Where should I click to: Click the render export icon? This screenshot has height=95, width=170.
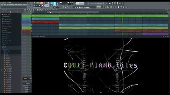tap(112, 3)
